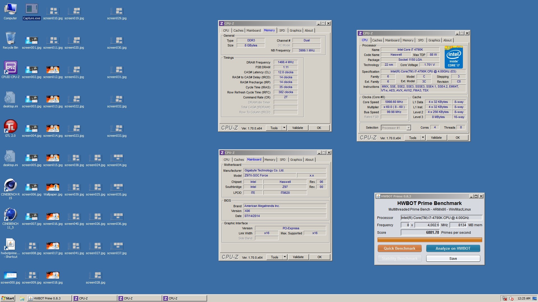Select the hwbotprime Shortcut icon
Viewport: 538px width, 302px height.
coord(10,248)
